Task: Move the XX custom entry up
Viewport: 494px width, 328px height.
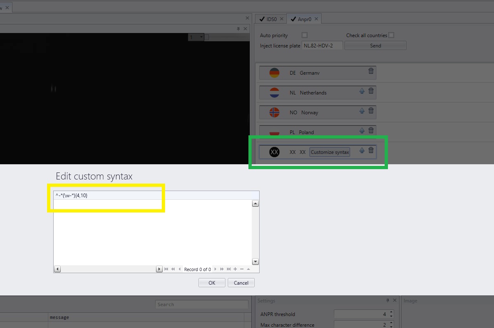Action: pyautogui.click(x=362, y=151)
